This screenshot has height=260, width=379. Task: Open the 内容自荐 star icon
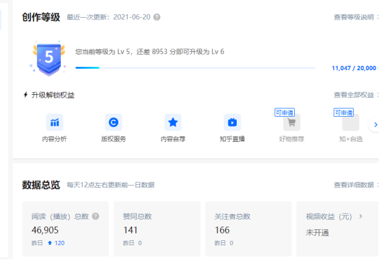173,122
